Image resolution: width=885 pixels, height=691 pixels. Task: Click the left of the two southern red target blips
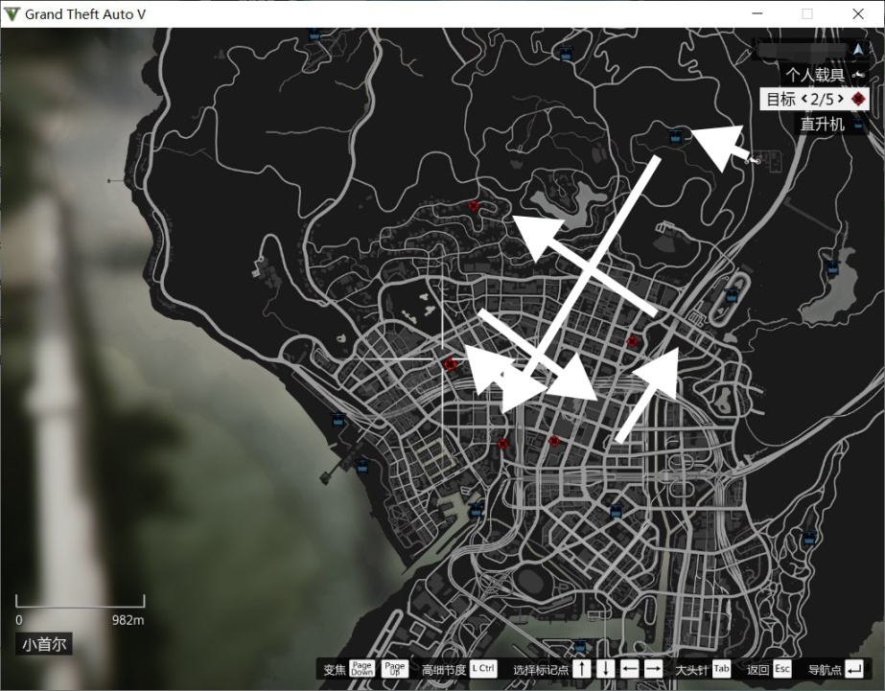point(502,444)
